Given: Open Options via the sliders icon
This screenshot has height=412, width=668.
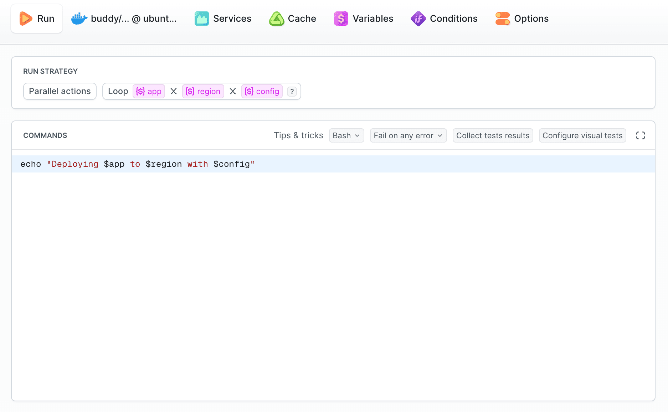Looking at the screenshot, I should coord(502,18).
